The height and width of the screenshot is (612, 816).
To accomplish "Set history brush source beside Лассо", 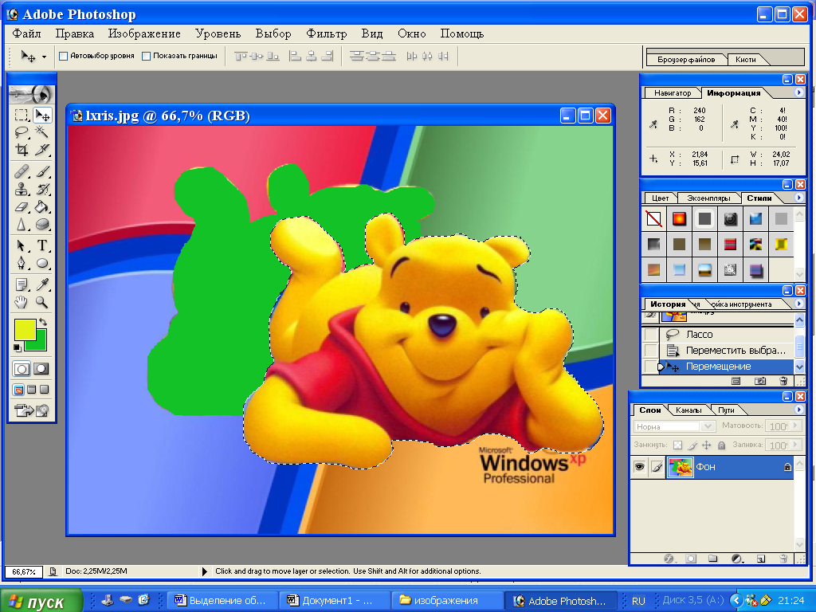I will pos(650,334).
